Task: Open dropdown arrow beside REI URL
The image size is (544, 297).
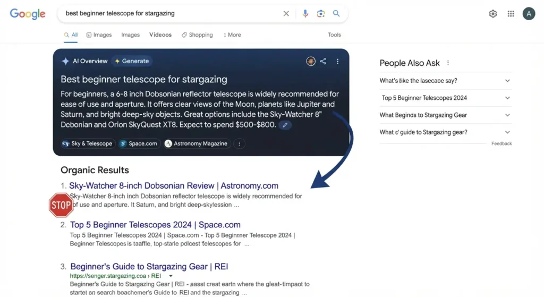Action: pyautogui.click(x=171, y=276)
